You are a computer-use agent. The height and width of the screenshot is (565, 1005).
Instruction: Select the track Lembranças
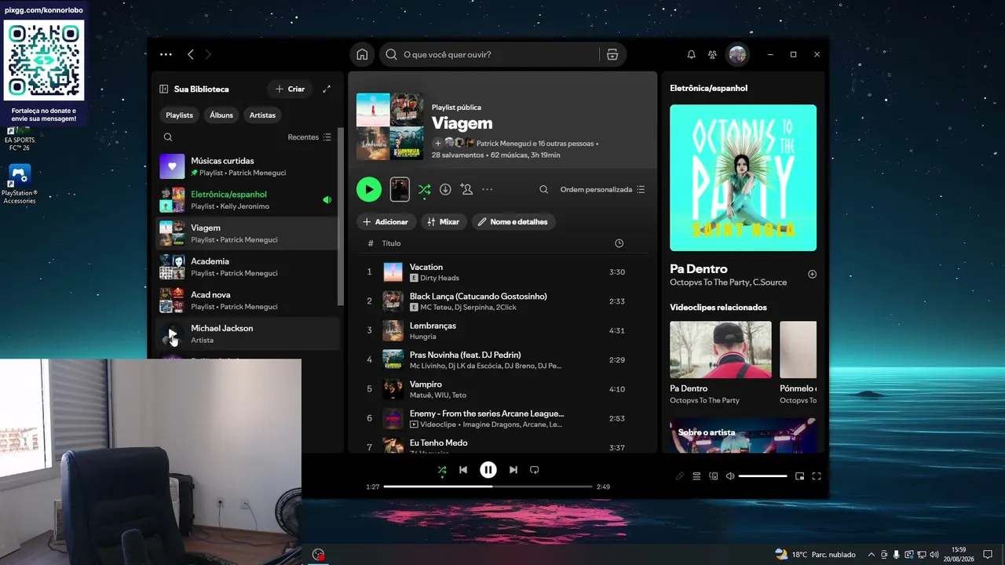tap(502, 330)
